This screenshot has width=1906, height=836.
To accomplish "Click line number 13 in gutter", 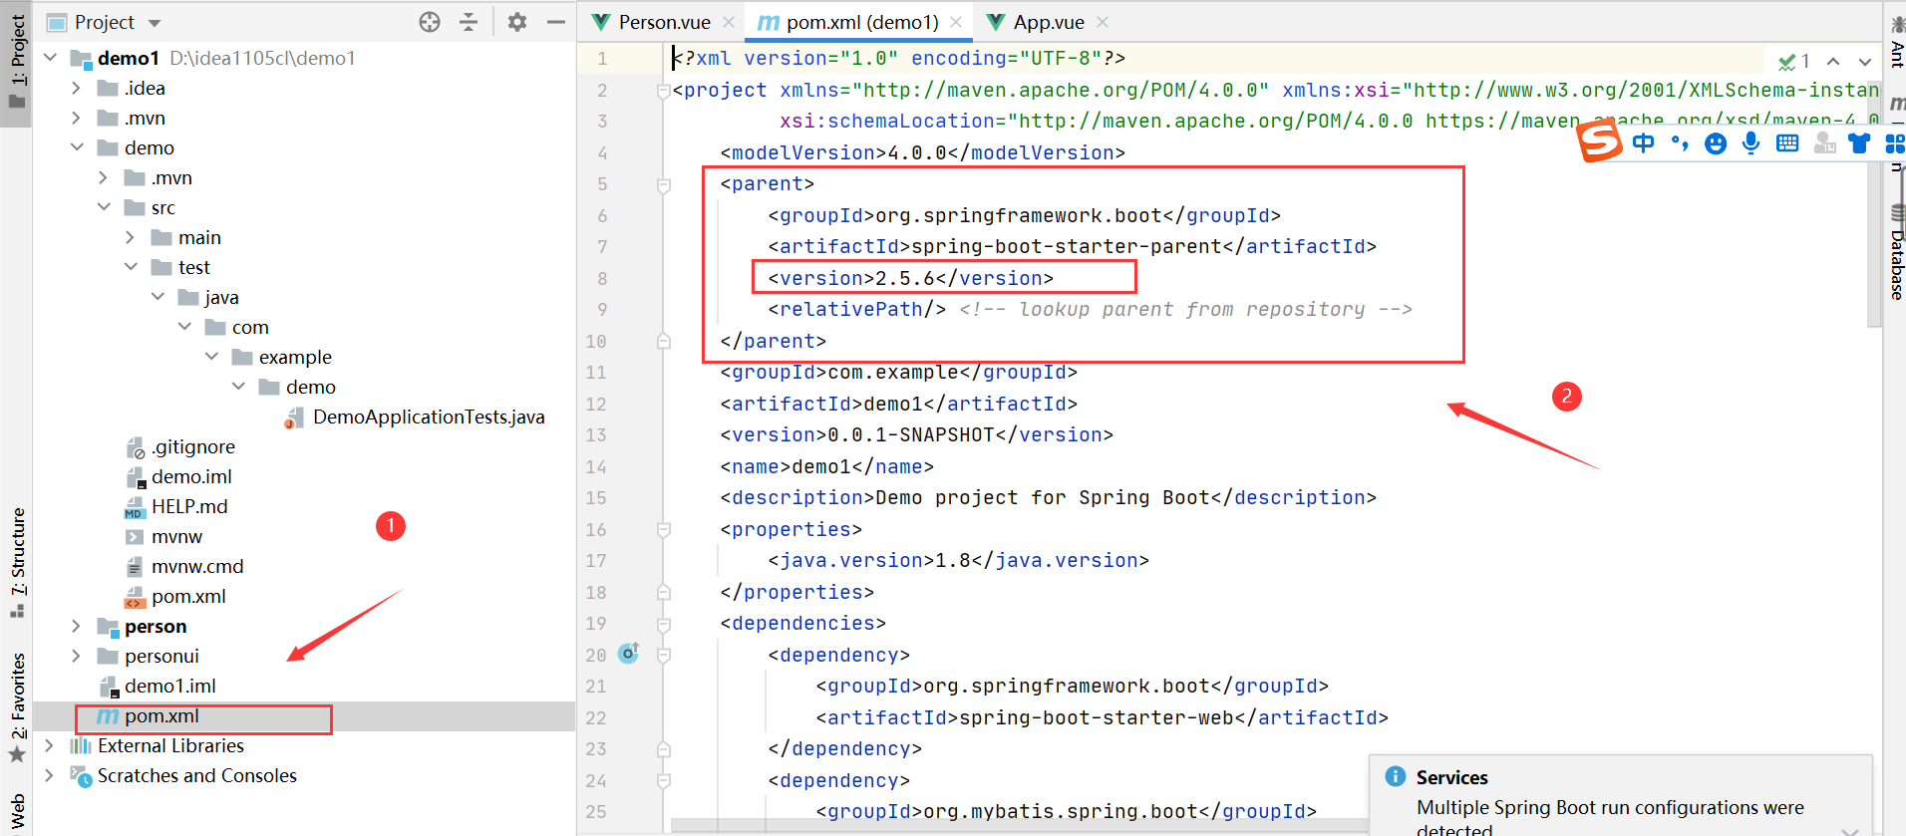I will (x=596, y=435).
